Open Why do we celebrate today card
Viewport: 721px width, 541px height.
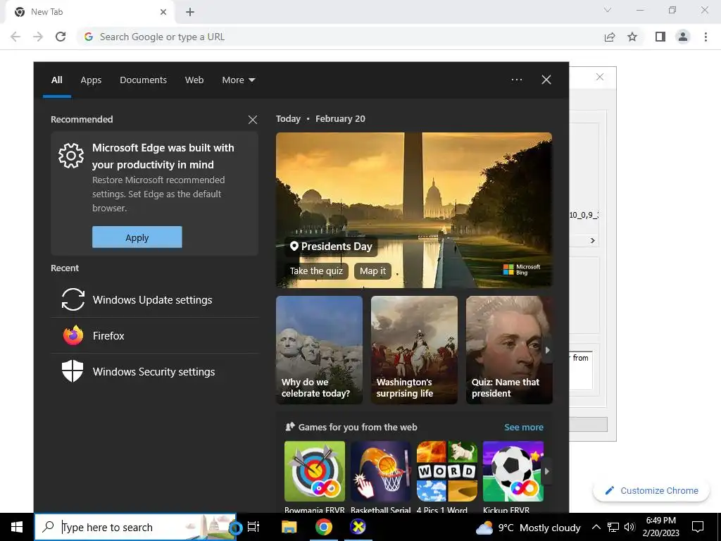[x=319, y=350]
